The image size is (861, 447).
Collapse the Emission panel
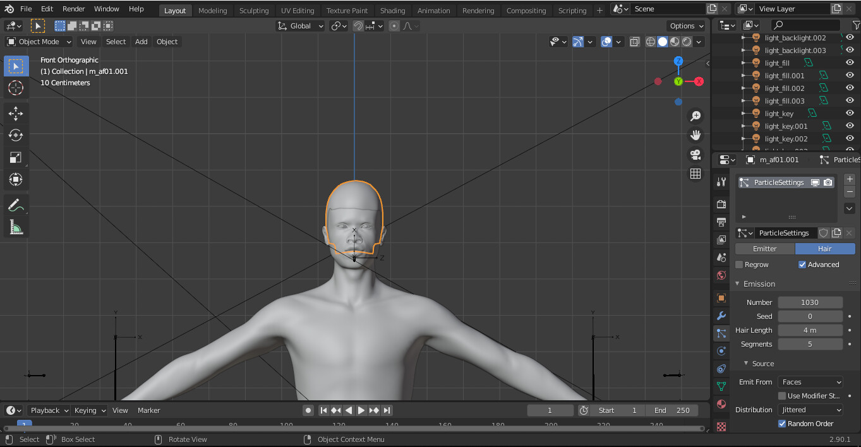pos(759,283)
